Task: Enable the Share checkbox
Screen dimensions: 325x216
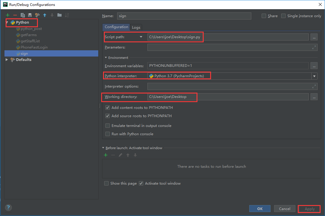Action: tap(264, 16)
